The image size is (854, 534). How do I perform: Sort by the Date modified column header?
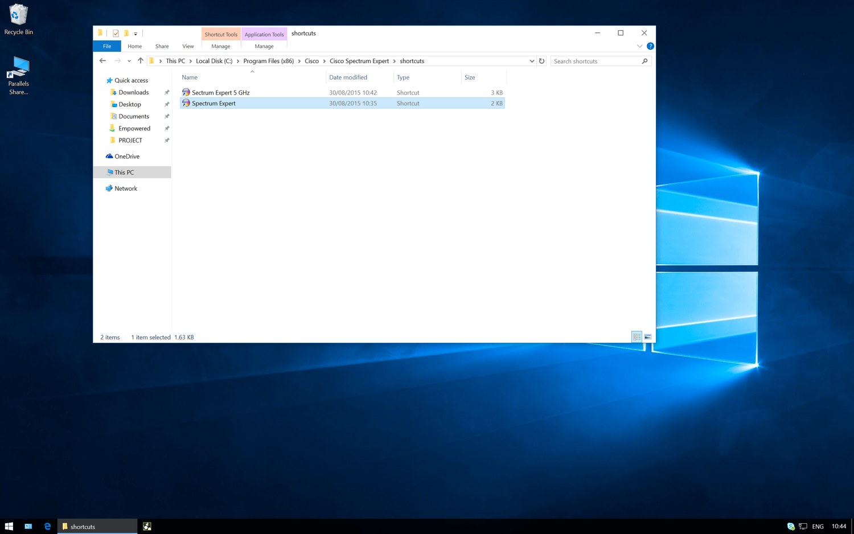coord(360,77)
